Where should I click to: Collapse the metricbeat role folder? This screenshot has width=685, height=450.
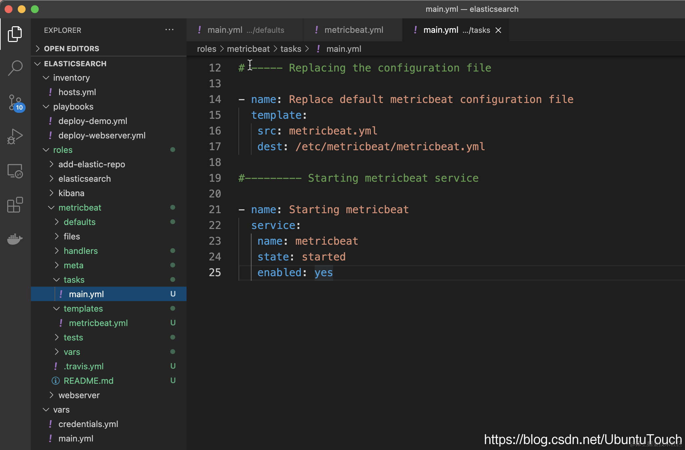79,208
